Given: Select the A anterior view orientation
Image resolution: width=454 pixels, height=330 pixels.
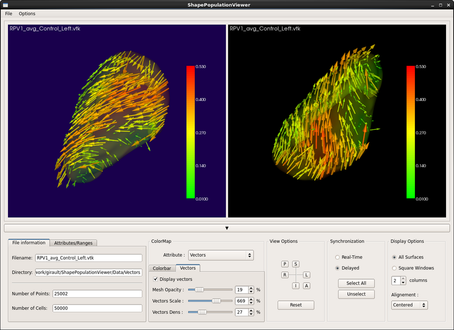Looking at the screenshot, I should (x=306, y=285).
